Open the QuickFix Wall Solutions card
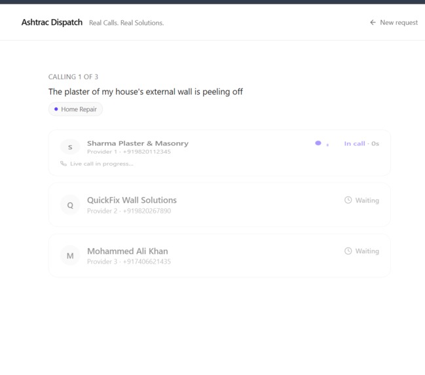The width and height of the screenshot is (425, 375). coord(219,205)
